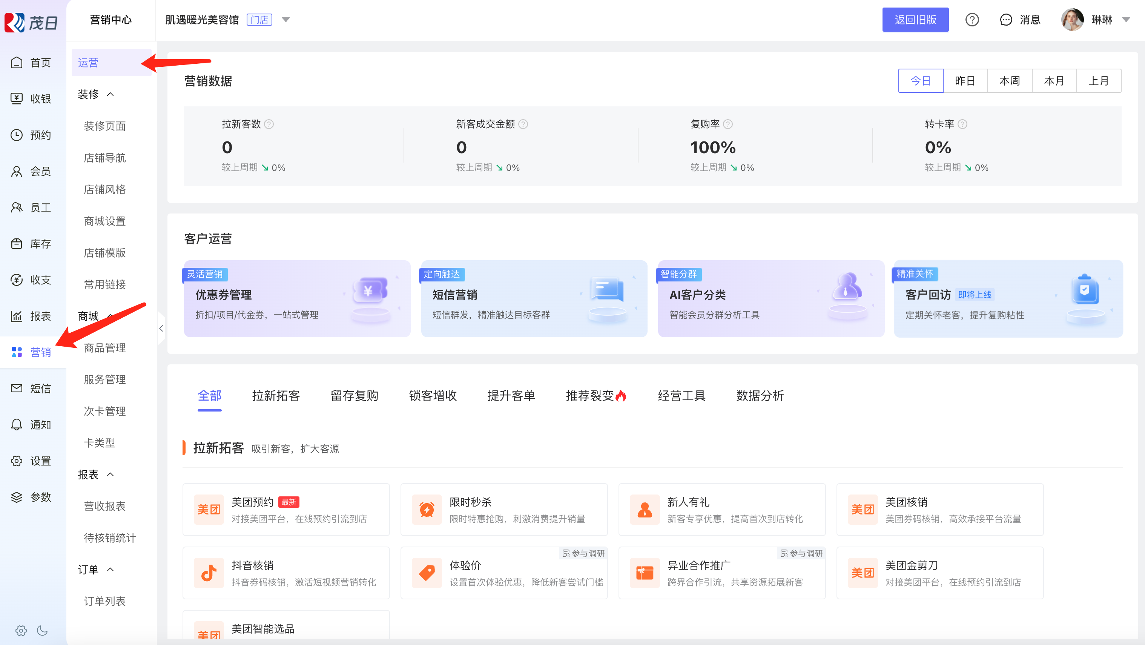Screen dimensions: 1145x645
Task: Toggle dark mode moon icon at bottom
Action: [x=42, y=630]
